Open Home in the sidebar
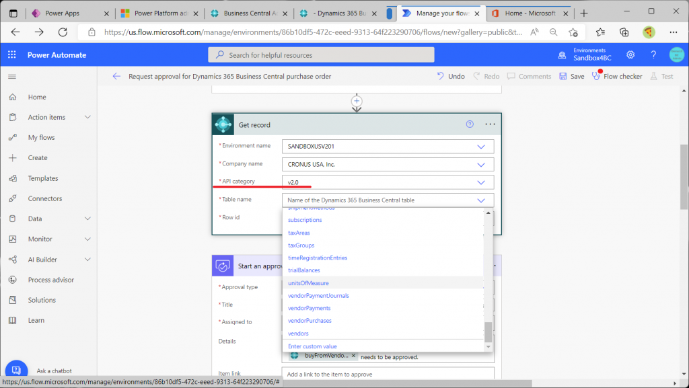 tap(37, 97)
